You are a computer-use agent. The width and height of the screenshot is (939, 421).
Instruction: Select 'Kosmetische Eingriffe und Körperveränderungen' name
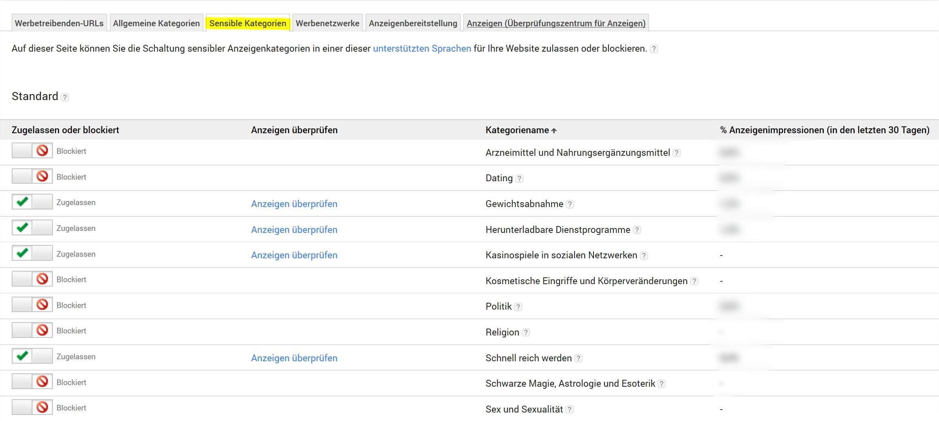[586, 281]
